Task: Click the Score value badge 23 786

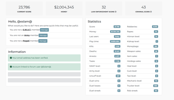Action: pos(117,27)
